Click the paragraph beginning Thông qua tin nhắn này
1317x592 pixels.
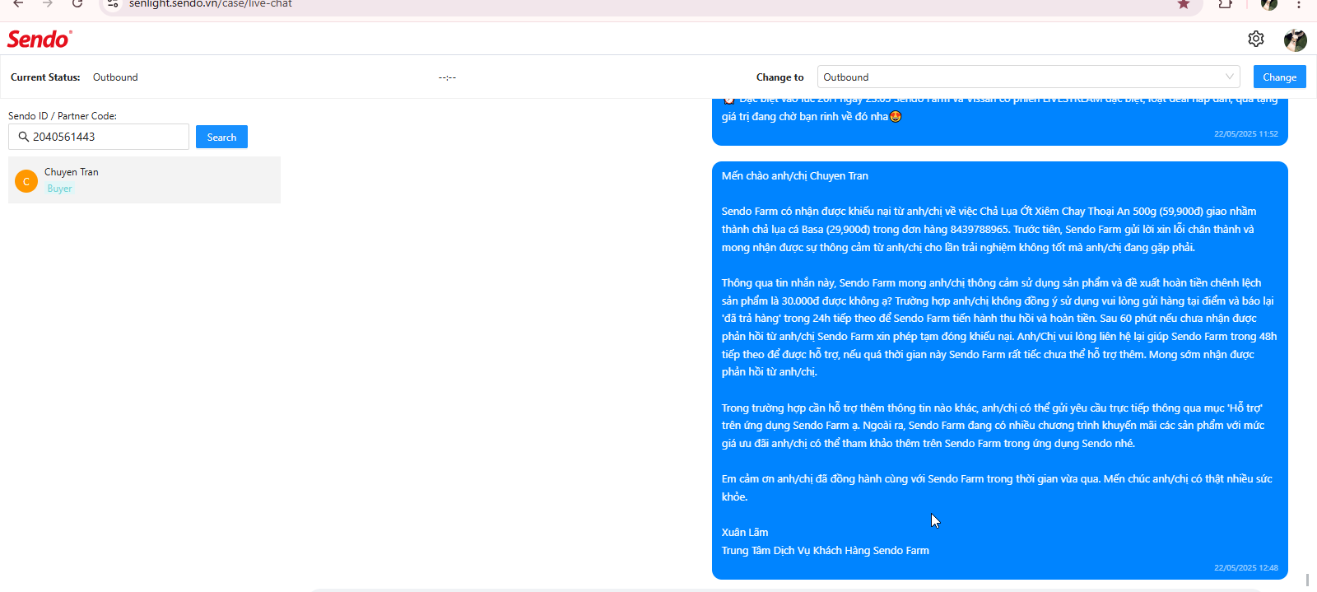tap(999, 328)
